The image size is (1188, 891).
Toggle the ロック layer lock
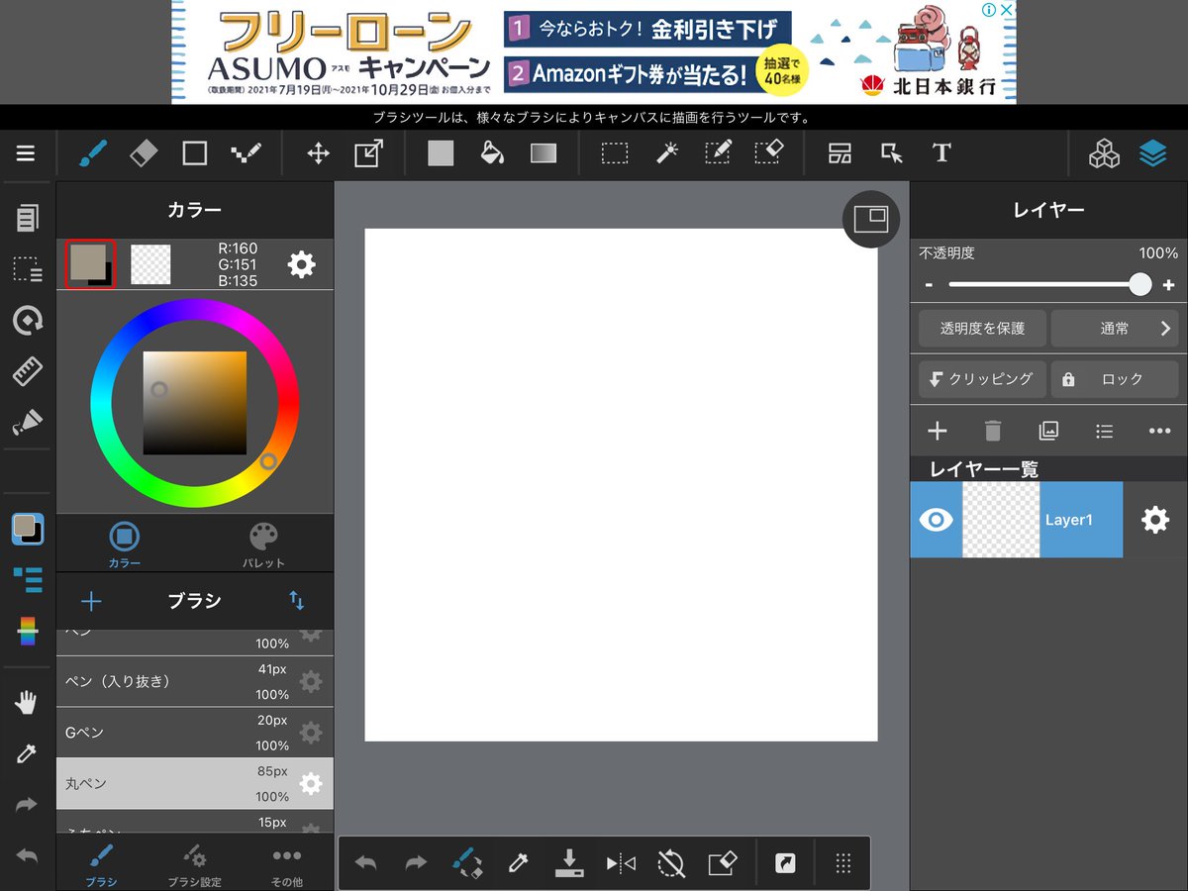tap(1114, 379)
